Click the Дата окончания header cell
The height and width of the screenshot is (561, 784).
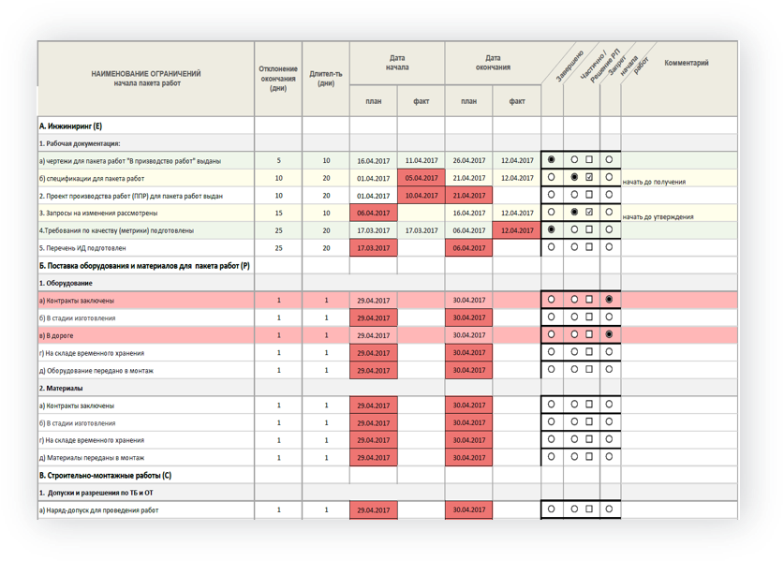click(493, 63)
